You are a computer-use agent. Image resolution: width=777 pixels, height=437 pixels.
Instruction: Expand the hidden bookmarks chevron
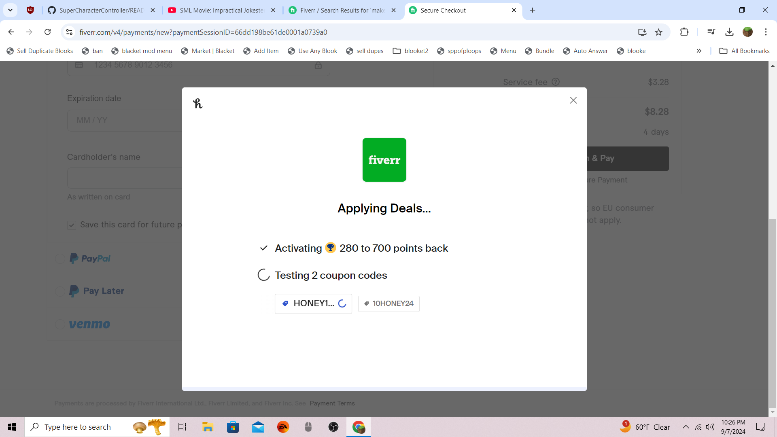point(699,51)
